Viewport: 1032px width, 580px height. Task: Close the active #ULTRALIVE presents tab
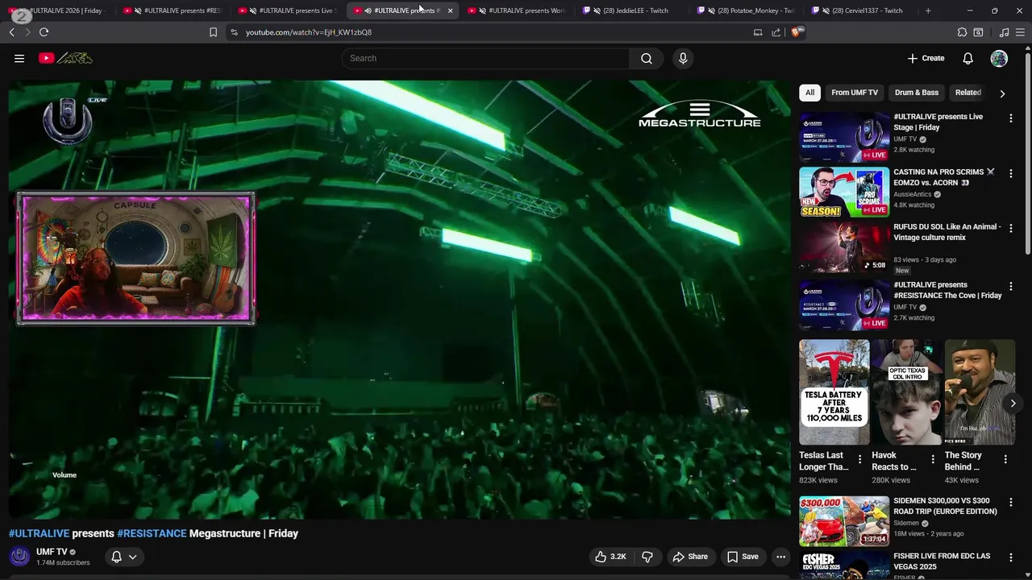pos(450,10)
